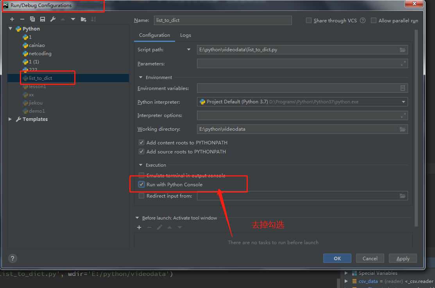This screenshot has height=288, width=435.
Task: Select the demo1 configuration
Action: [x=37, y=111]
